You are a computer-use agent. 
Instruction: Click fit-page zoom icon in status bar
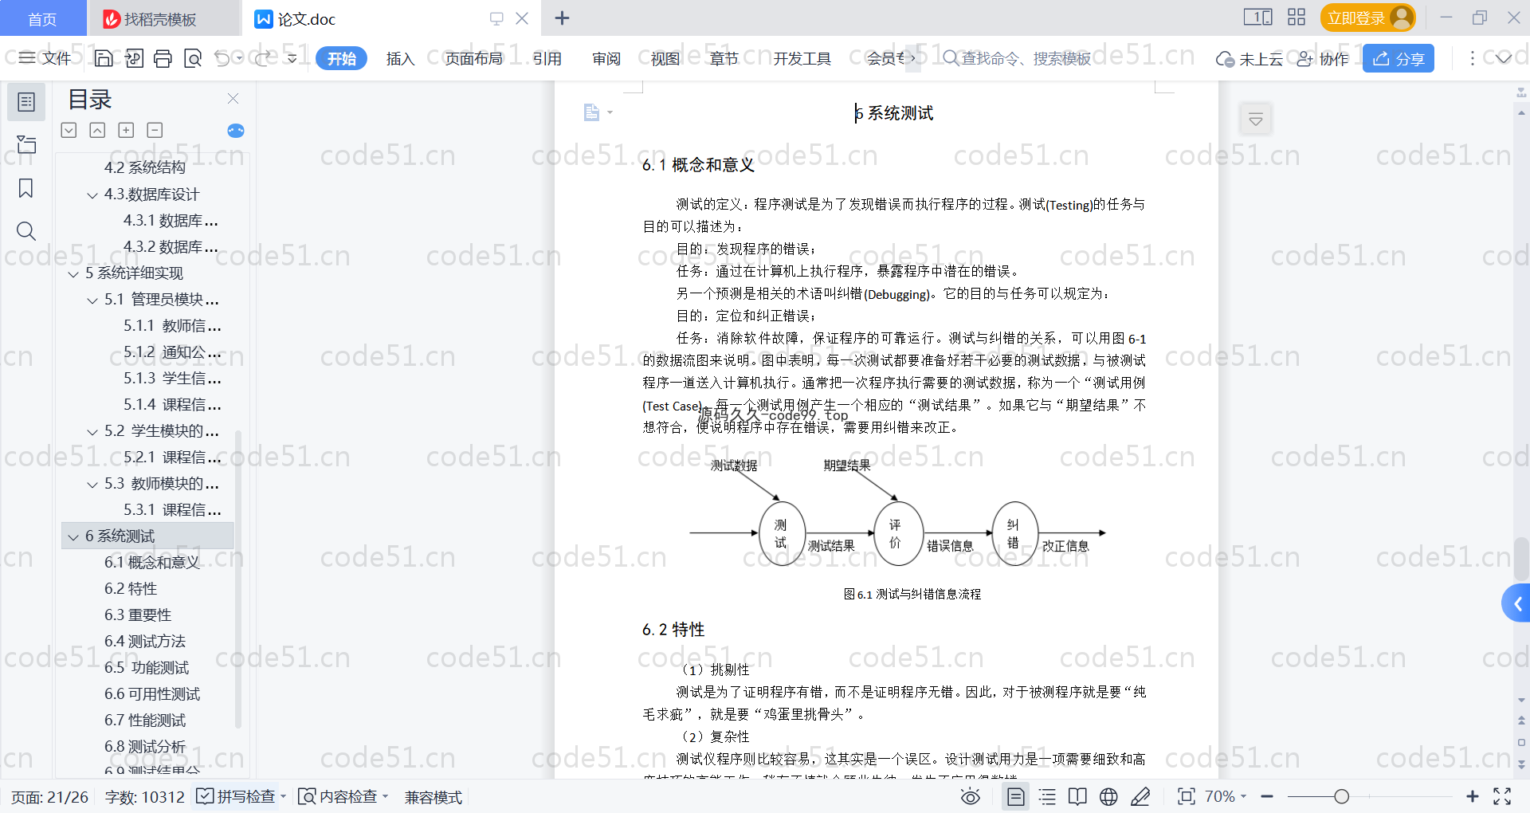coord(1187,796)
